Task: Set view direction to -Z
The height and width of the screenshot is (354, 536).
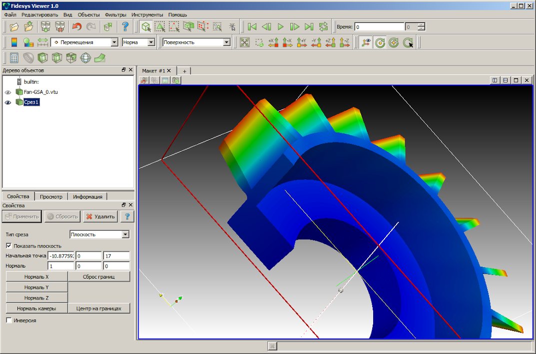Action: [x=345, y=42]
